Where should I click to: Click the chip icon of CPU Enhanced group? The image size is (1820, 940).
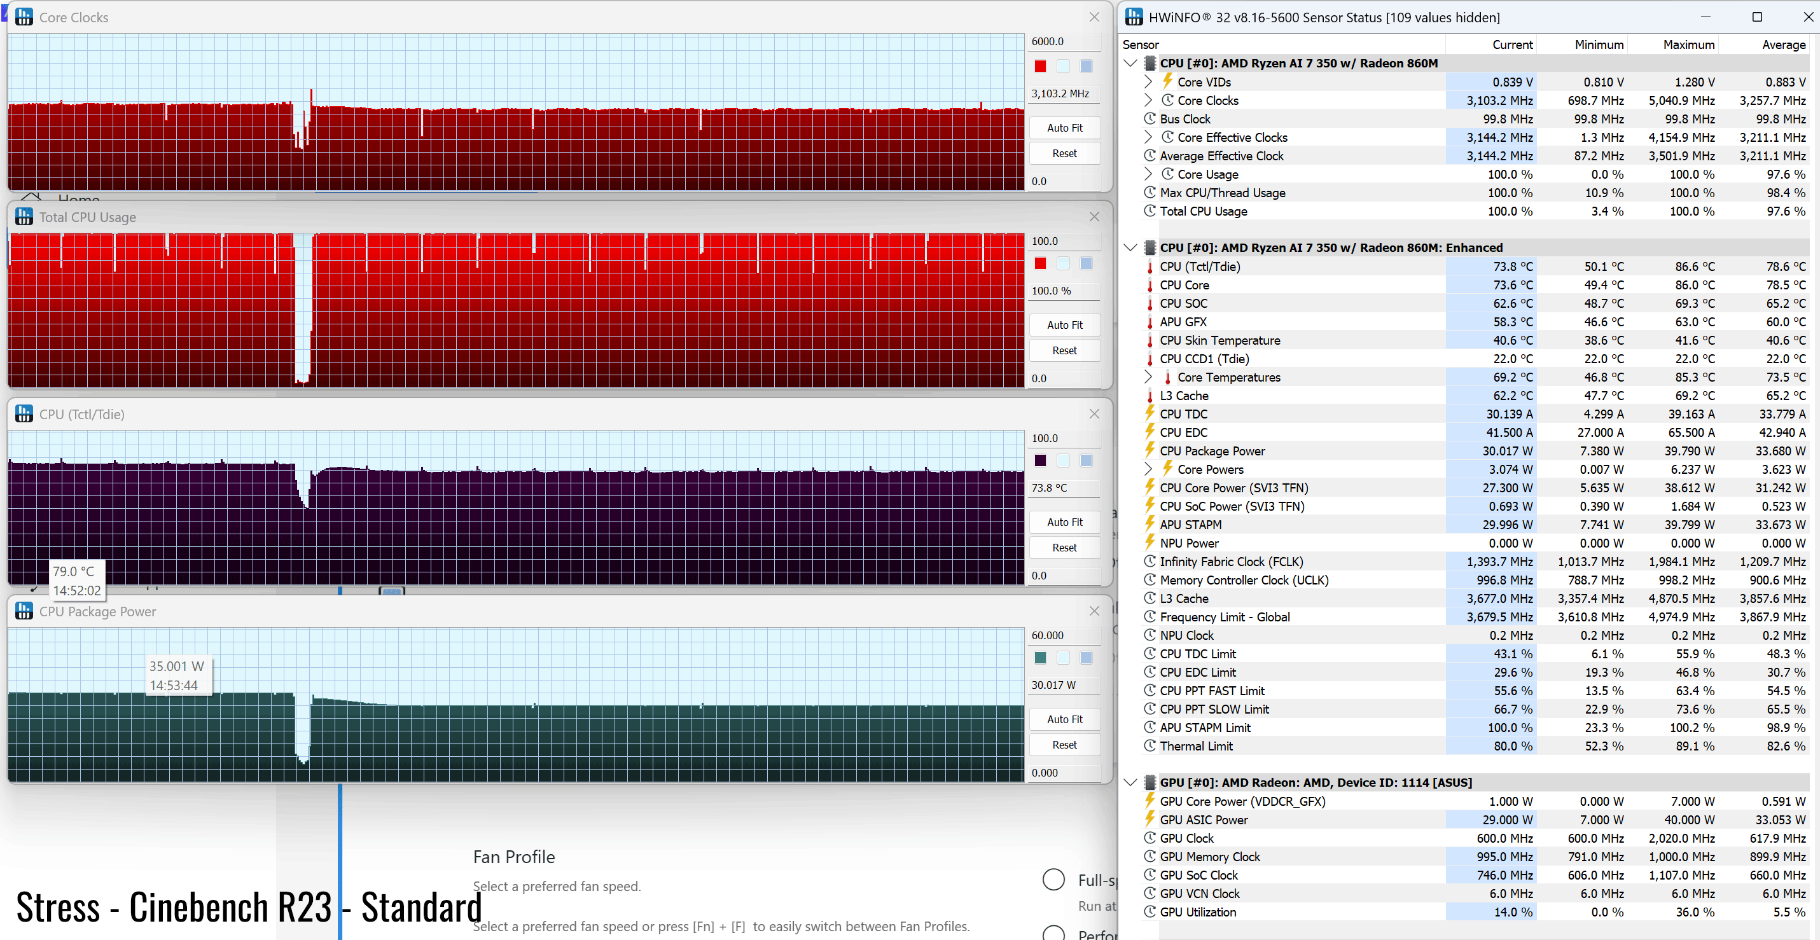click(1150, 247)
